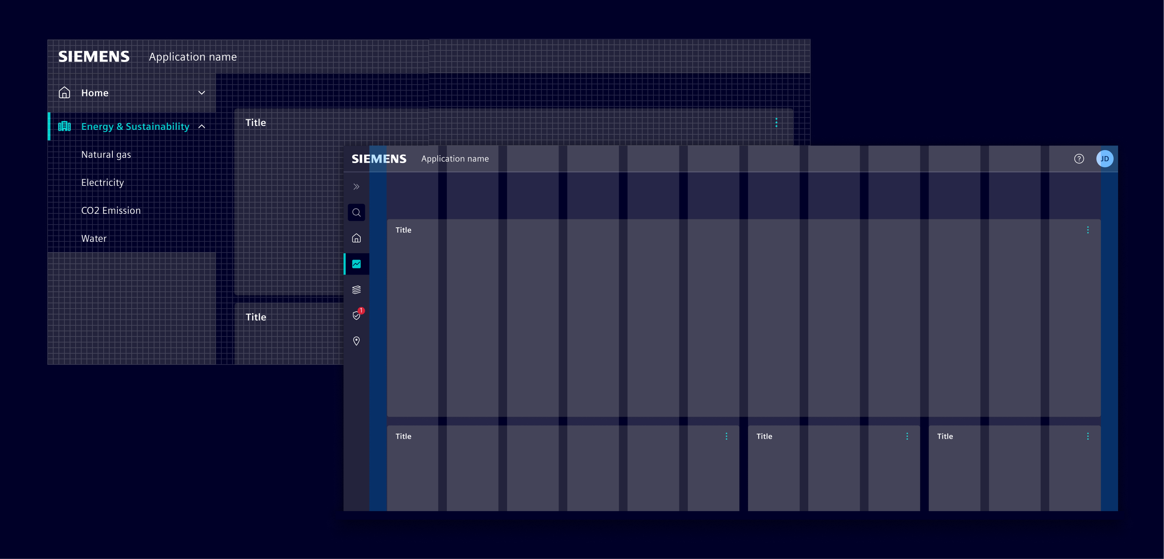1164x559 pixels.
Task: Expand the collapsed sidebar with double chevron
Action: click(356, 186)
